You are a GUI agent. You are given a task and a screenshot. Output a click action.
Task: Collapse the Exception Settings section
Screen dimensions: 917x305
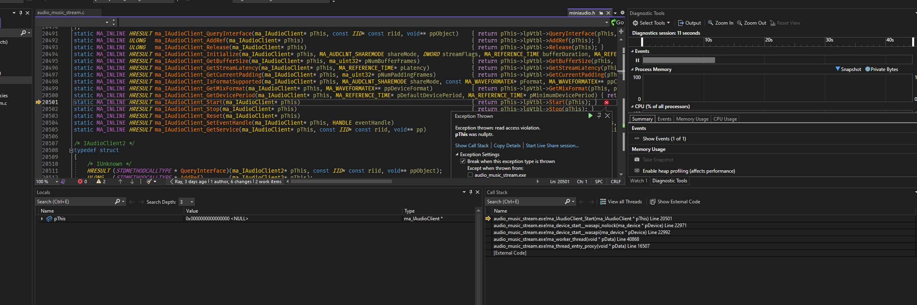(457, 155)
